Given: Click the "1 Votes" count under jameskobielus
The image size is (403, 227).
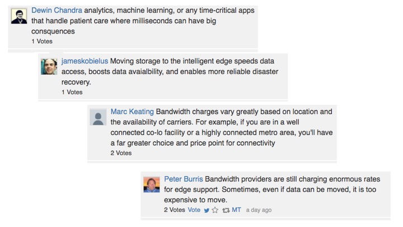Looking at the screenshot, I should (72, 92).
